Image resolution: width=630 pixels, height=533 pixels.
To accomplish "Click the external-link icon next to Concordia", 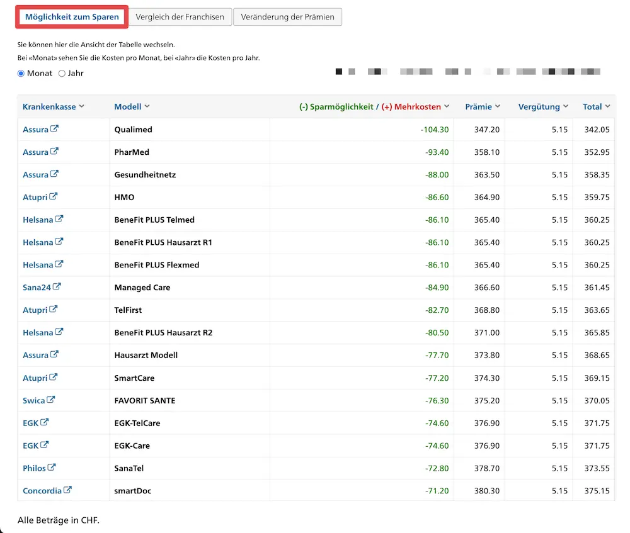I will pyautogui.click(x=67, y=490).
